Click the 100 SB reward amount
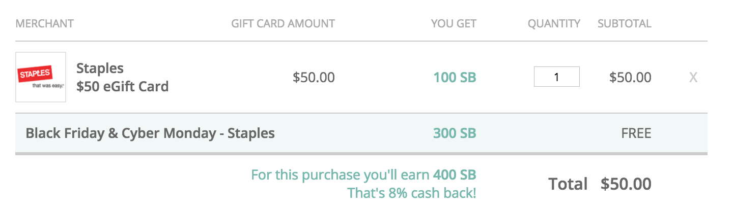 point(455,78)
